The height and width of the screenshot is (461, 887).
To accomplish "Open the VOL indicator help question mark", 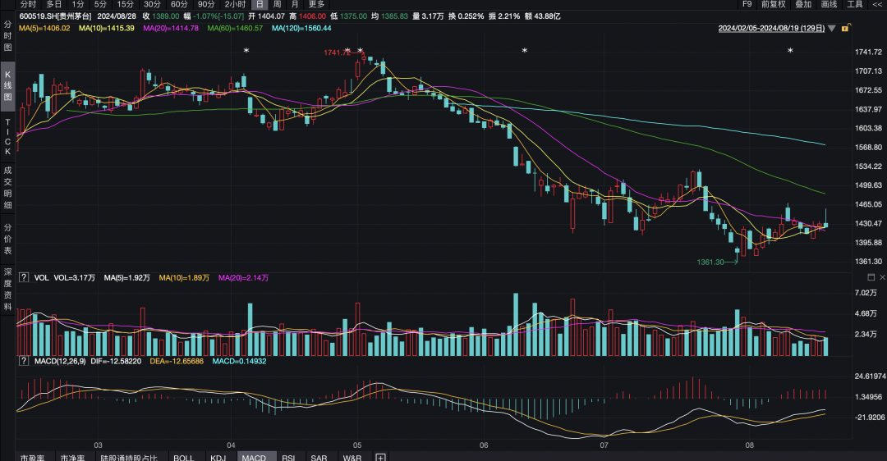I will click(x=24, y=278).
